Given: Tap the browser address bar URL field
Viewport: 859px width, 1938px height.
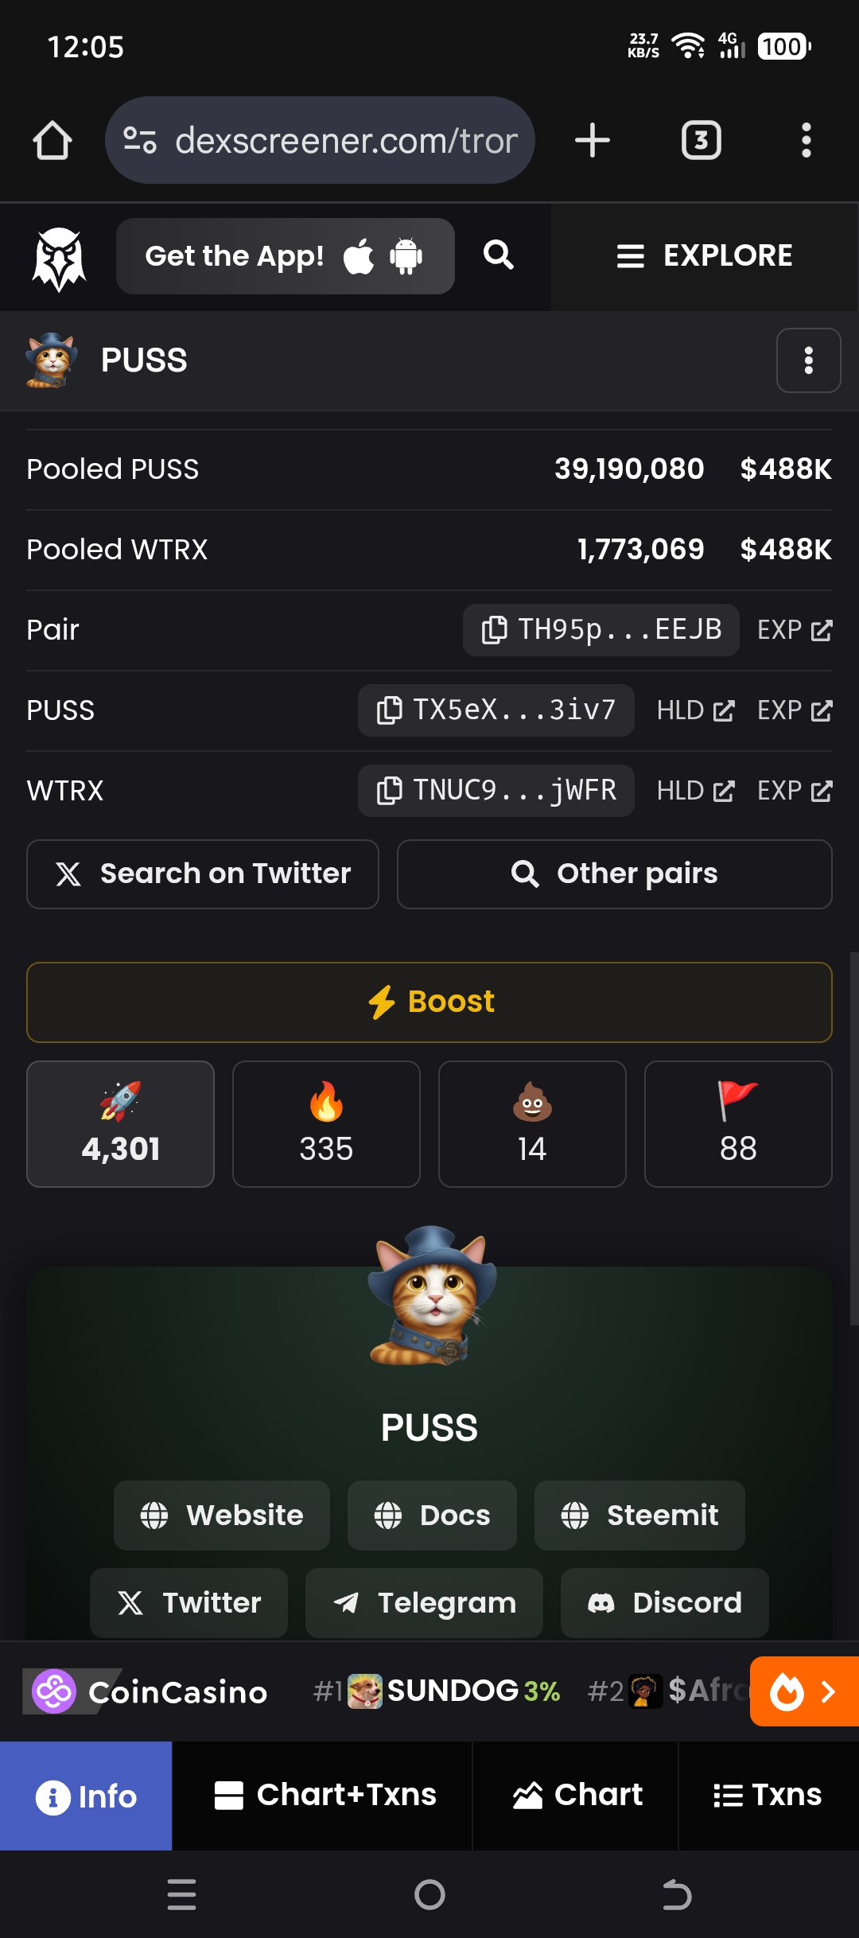Looking at the screenshot, I should pyautogui.click(x=320, y=141).
